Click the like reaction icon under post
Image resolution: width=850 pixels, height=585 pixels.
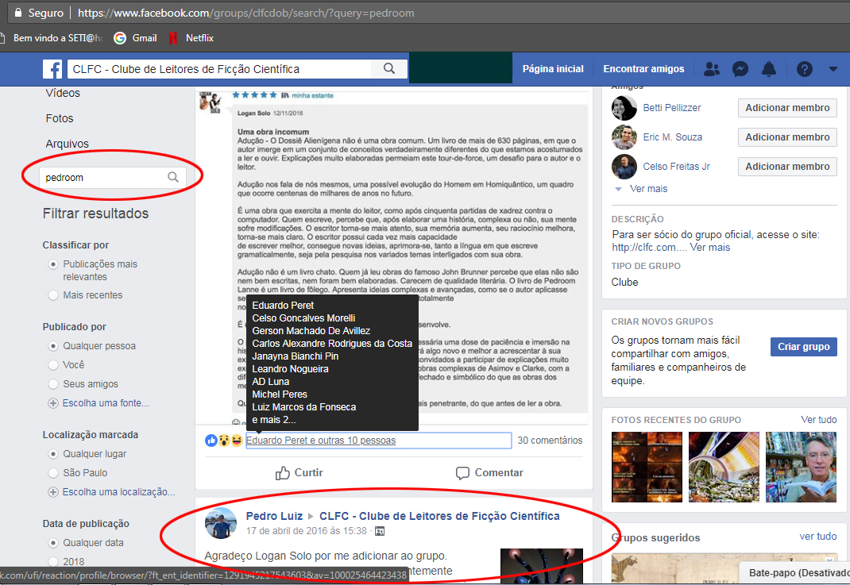pyautogui.click(x=211, y=441)
